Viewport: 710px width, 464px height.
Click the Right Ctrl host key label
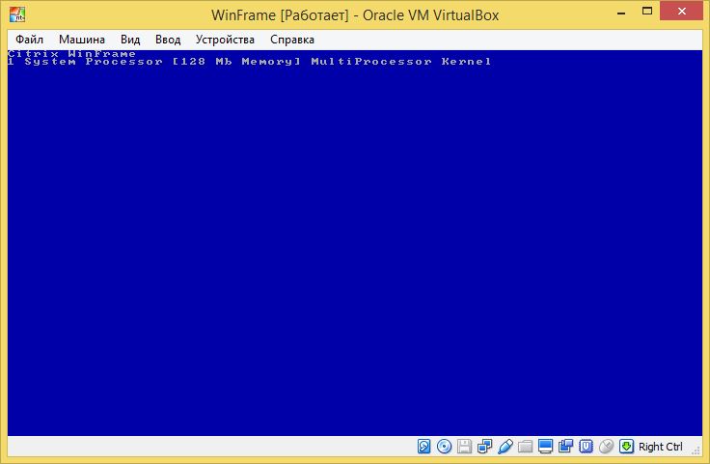click(x=661, y=447)
